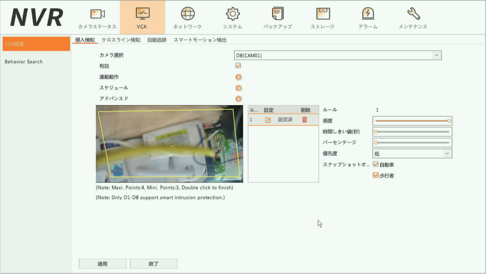This screenshot has height=274, width=486.
Task: Edit rule 1 with pencil icon
Action: [268, 120]
